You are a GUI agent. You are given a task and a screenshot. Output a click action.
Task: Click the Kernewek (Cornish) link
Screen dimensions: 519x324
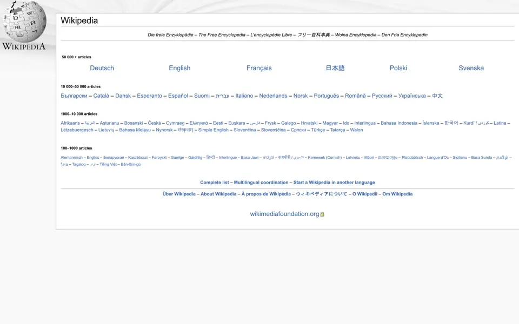(325, 157)
